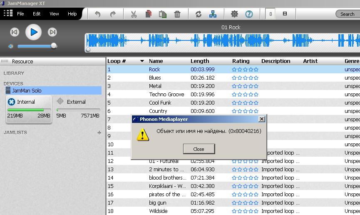Click the Cut scissors icon
This screenshot has height=215, width=360.
[134, 14]
